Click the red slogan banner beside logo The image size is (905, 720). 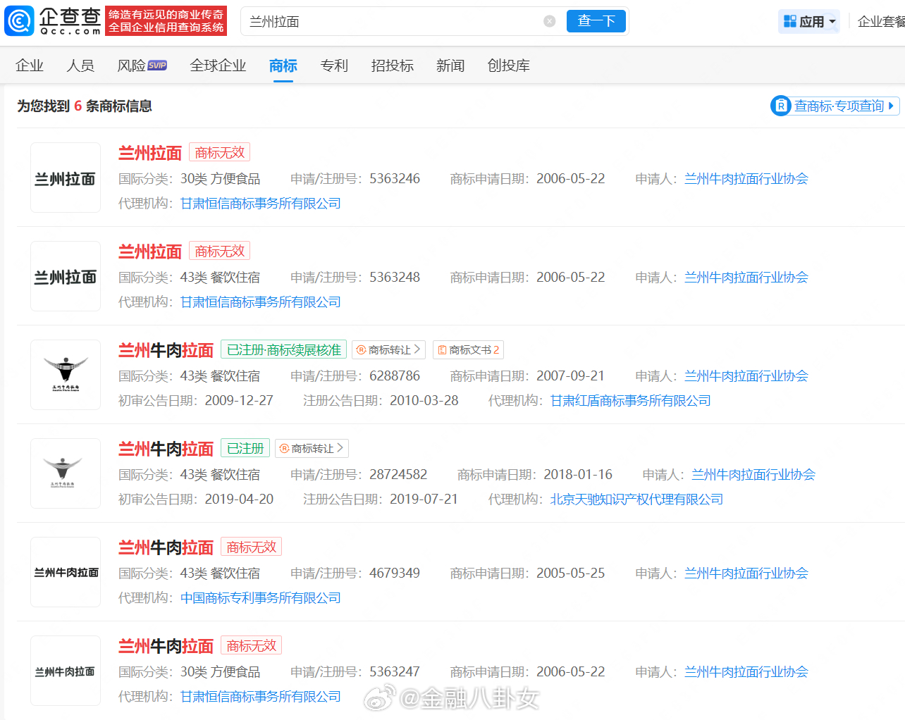click(166, 21)
